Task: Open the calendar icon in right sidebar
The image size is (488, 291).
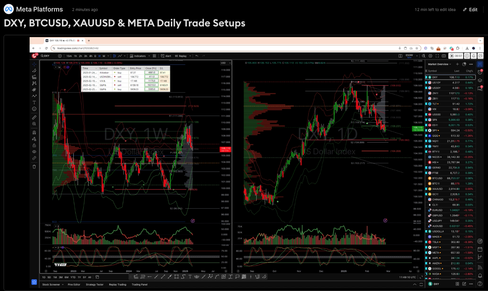Action: click(x=480, y=249)
